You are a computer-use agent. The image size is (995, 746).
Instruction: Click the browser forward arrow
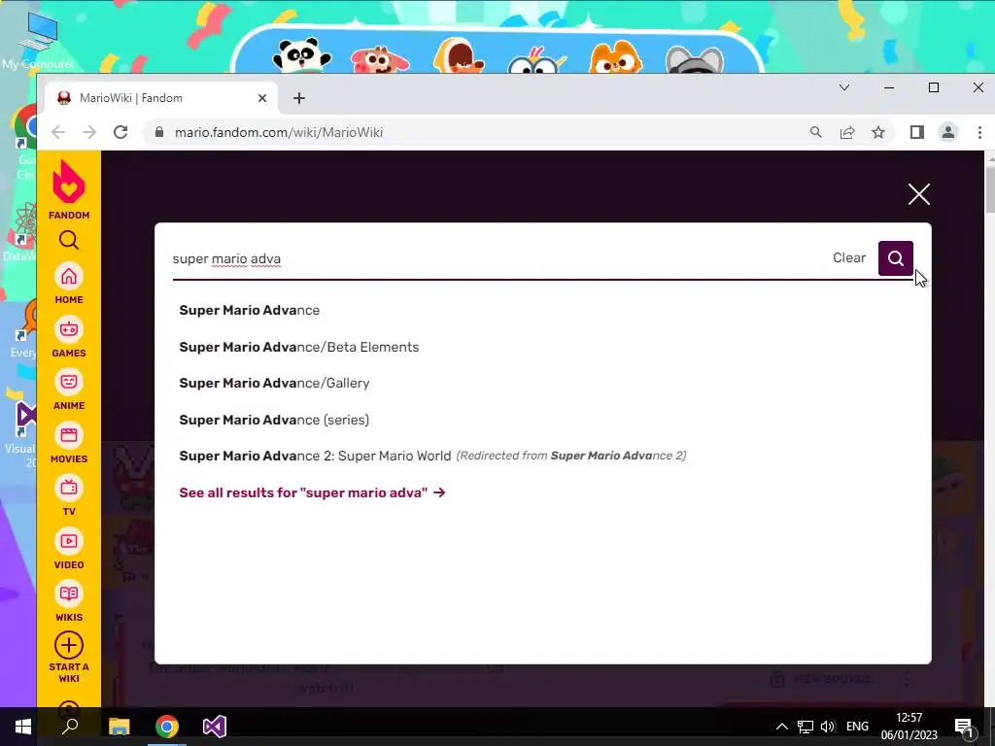tap(89, 132)
